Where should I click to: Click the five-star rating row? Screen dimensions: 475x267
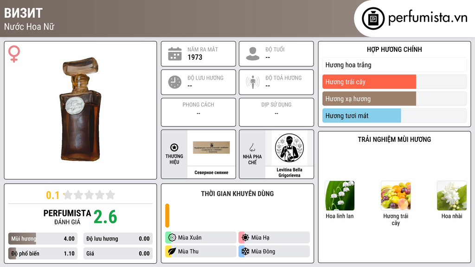[90, 195]
